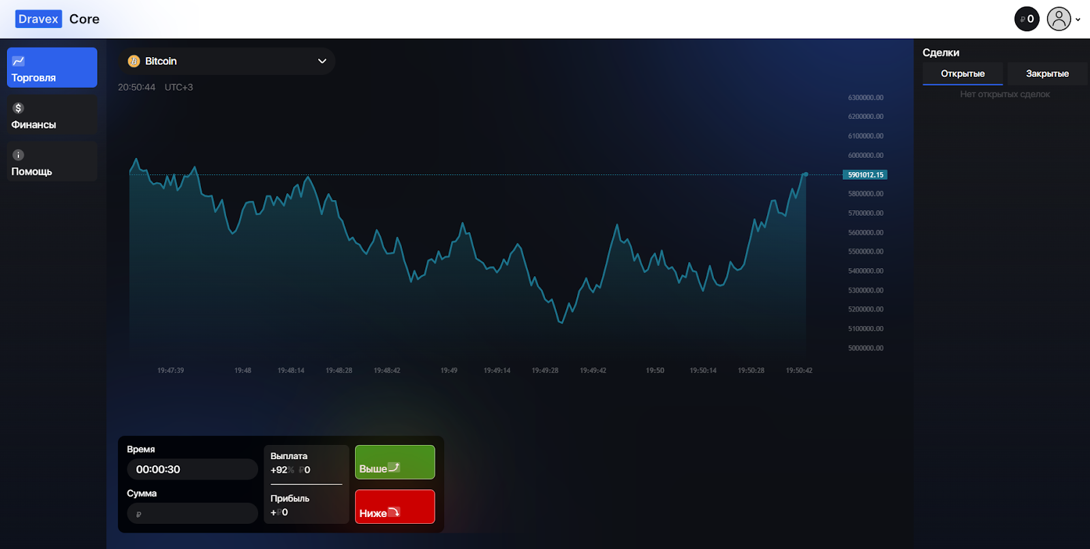Click the Core title text
Viewport: 1090px width, 549px height.
[x=84, y=19]
